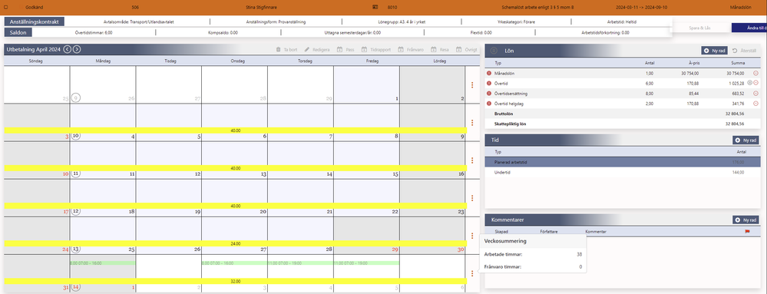This screenshot has height=294, width=767.
Task: Click the card icon next to 8010
Action: (x=375, y=8)
